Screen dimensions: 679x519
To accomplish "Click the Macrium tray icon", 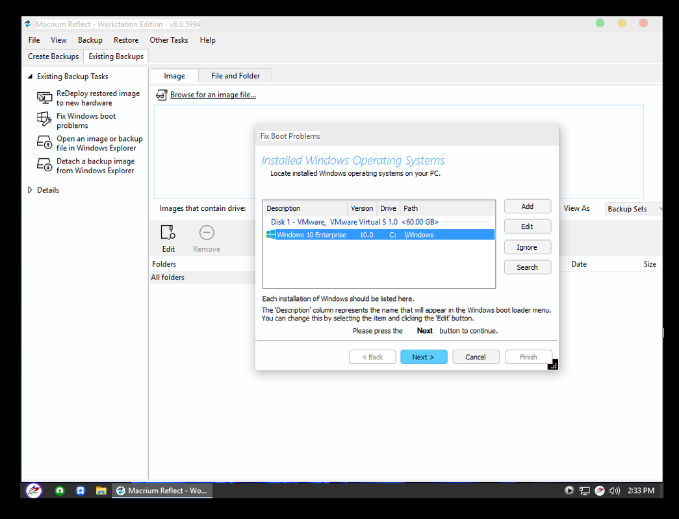I will click(x=600, y=490).
